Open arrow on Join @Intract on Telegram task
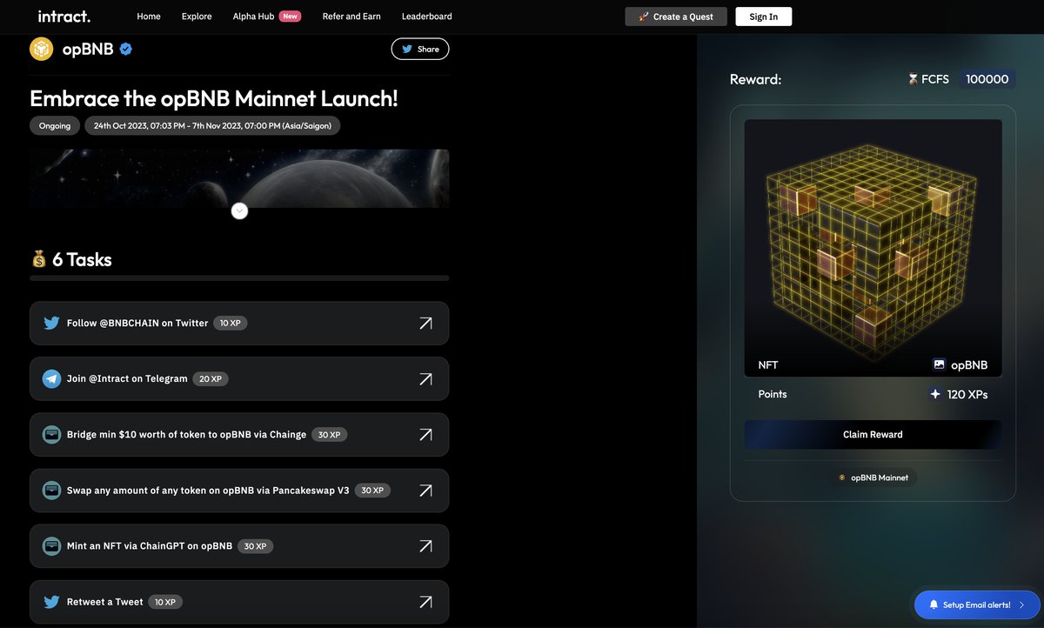This screenshot has width=1044, height=628. (425, 379)
